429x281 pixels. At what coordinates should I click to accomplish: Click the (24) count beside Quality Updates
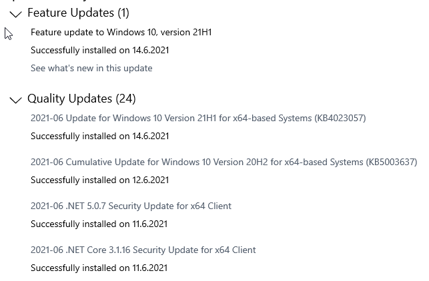point(125,99)
